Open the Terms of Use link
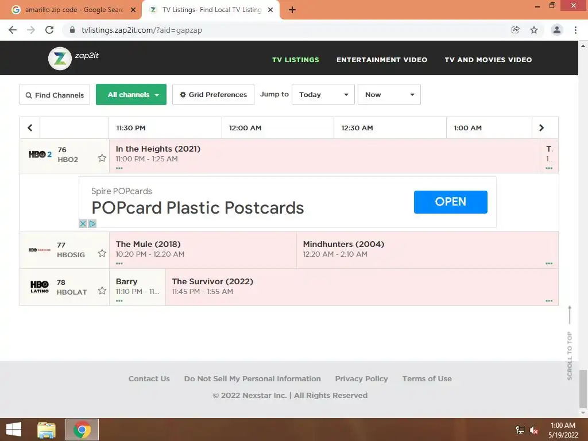The width and height of the screenshot is (588, 441). click(x=427, y=379)
